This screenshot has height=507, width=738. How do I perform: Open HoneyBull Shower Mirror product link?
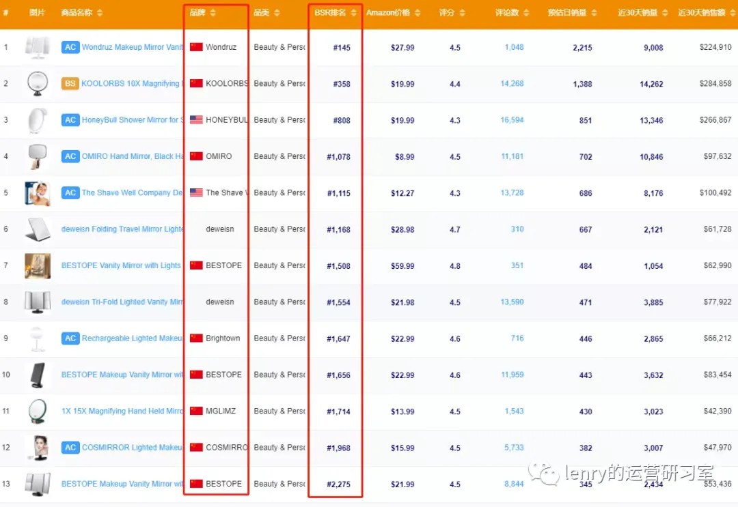coord(133,120)
